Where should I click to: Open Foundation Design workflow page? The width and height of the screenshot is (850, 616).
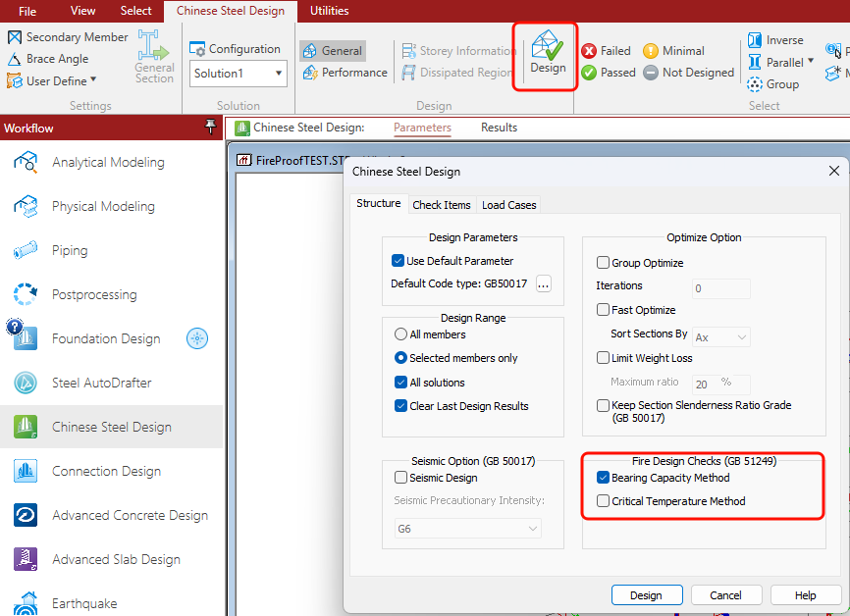point(106,338)
